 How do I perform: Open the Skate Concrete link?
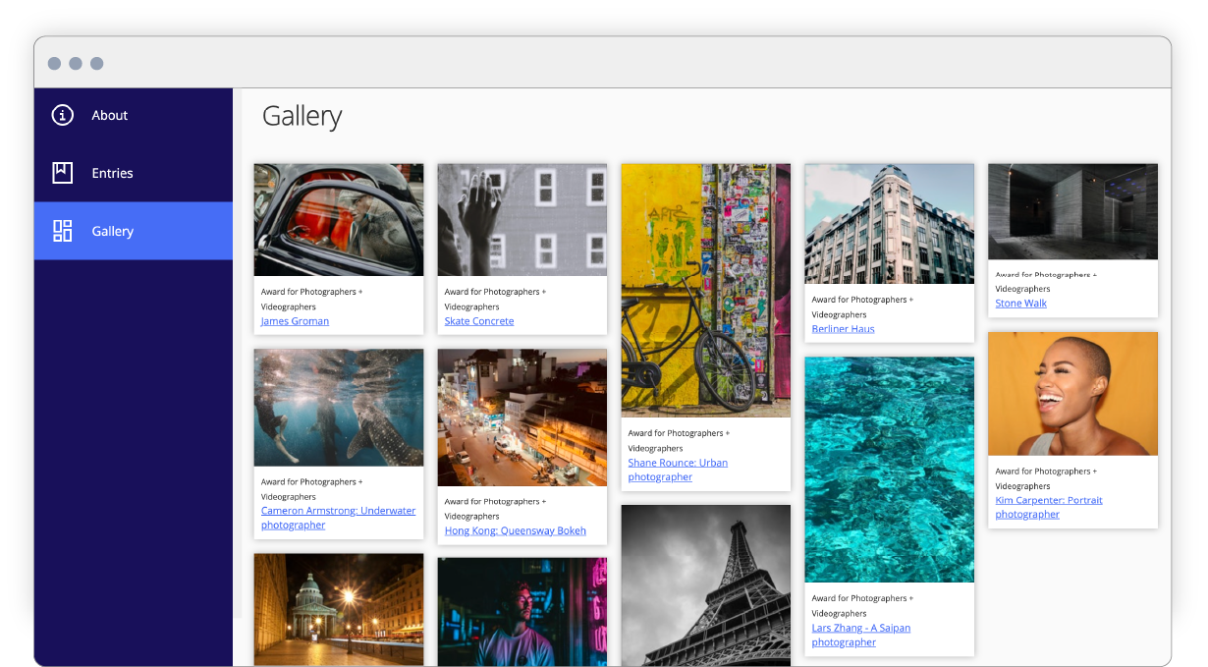(478, 321)
